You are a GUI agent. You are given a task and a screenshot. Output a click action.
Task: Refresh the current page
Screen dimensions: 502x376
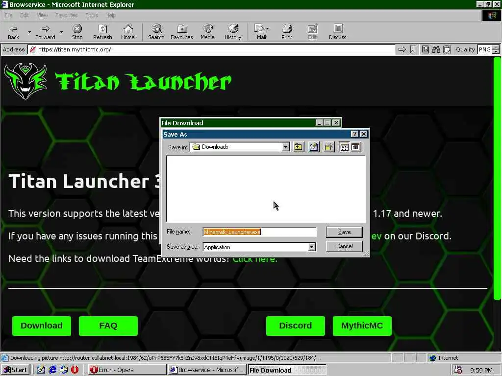[x=102, y=32]
